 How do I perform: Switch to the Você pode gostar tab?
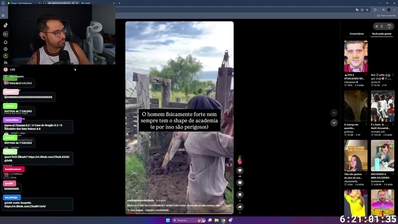382,34
